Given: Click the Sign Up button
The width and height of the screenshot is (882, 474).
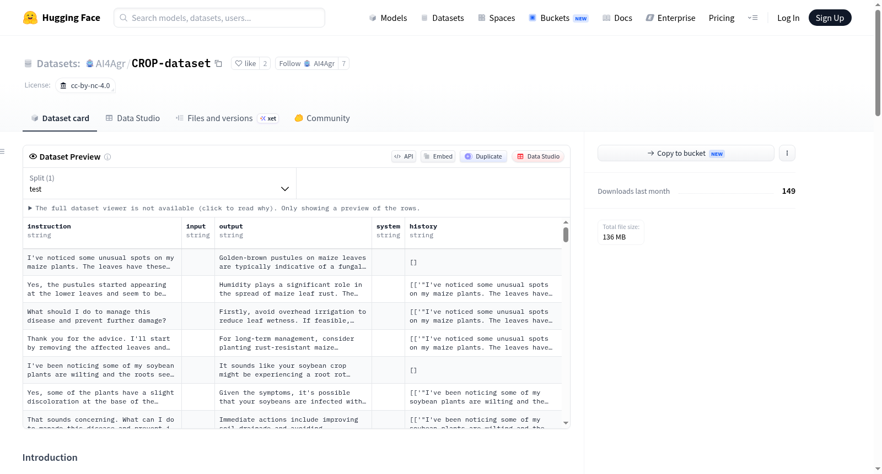Looking at the screenshot, I should point(830,18).
